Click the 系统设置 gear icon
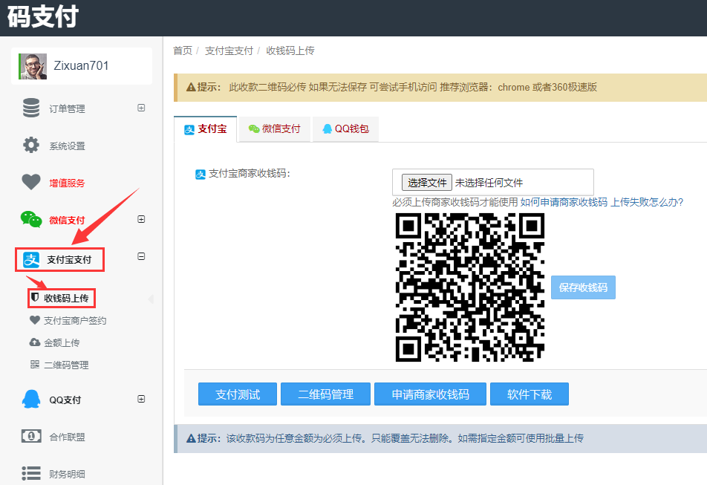This screenshot has width=707, height=485. coord(31,145)
